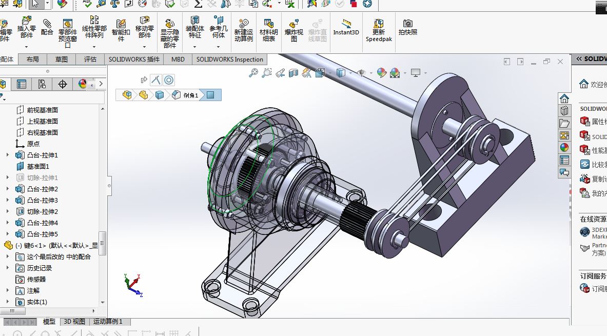The height and width of the screenshot is (336, 607).
Task: Switch to the 运动算例1 bottom tab
Action: pos(108,322)
